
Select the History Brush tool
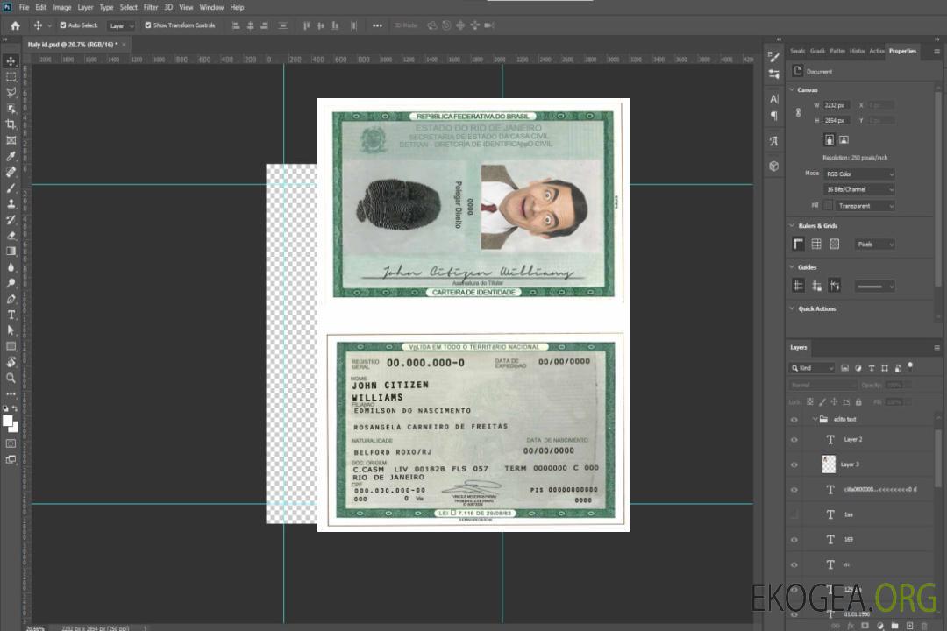pos(11,220)
